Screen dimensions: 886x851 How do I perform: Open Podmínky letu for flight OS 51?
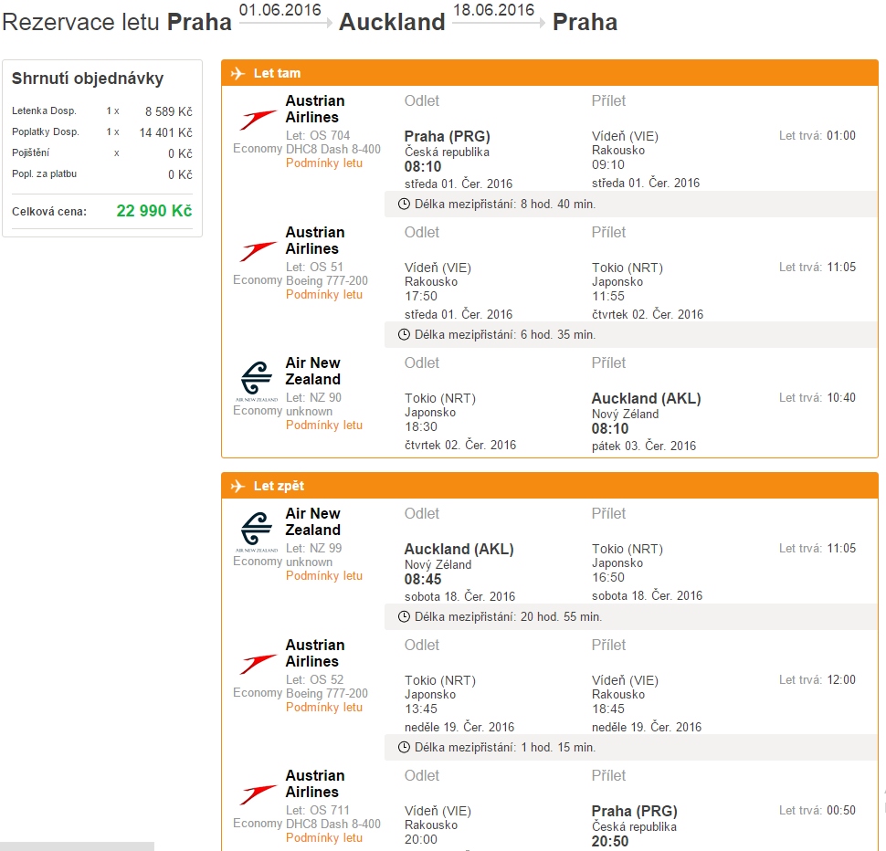(x=323, y=295)
